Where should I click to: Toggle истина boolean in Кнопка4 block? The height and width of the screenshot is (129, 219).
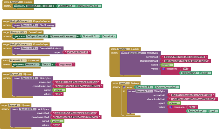click(x=57, y=121)
